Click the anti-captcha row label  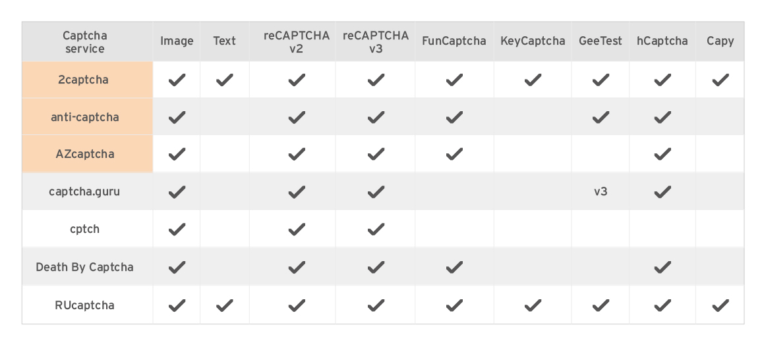point(85,118)
